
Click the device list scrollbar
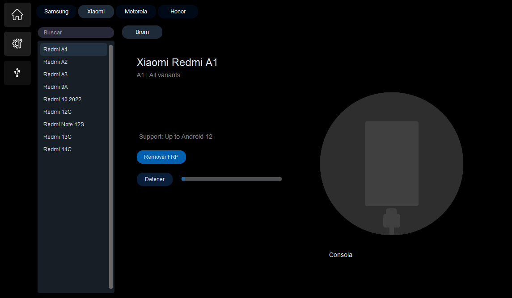point(111,167)
